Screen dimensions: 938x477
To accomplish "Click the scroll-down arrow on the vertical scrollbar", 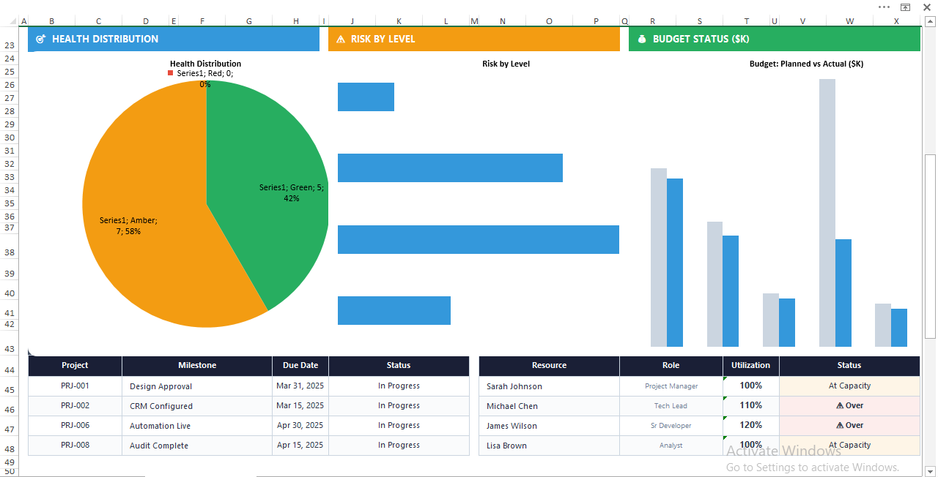I will pyautogui.click(x=931, y=470).
